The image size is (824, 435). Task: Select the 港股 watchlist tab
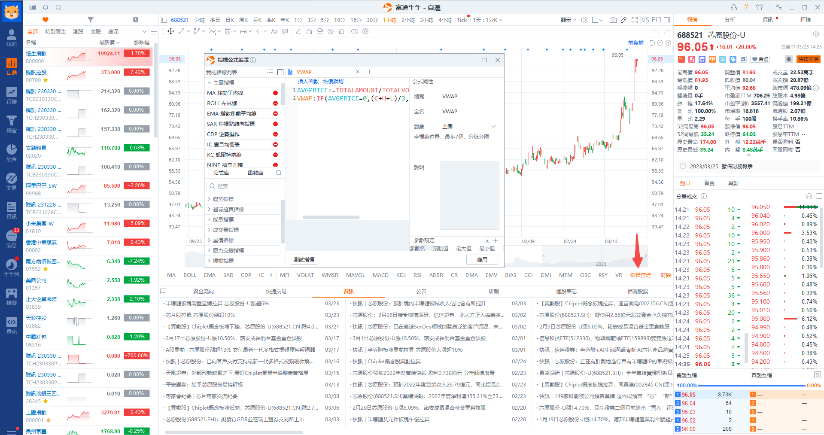coord(78,31)
